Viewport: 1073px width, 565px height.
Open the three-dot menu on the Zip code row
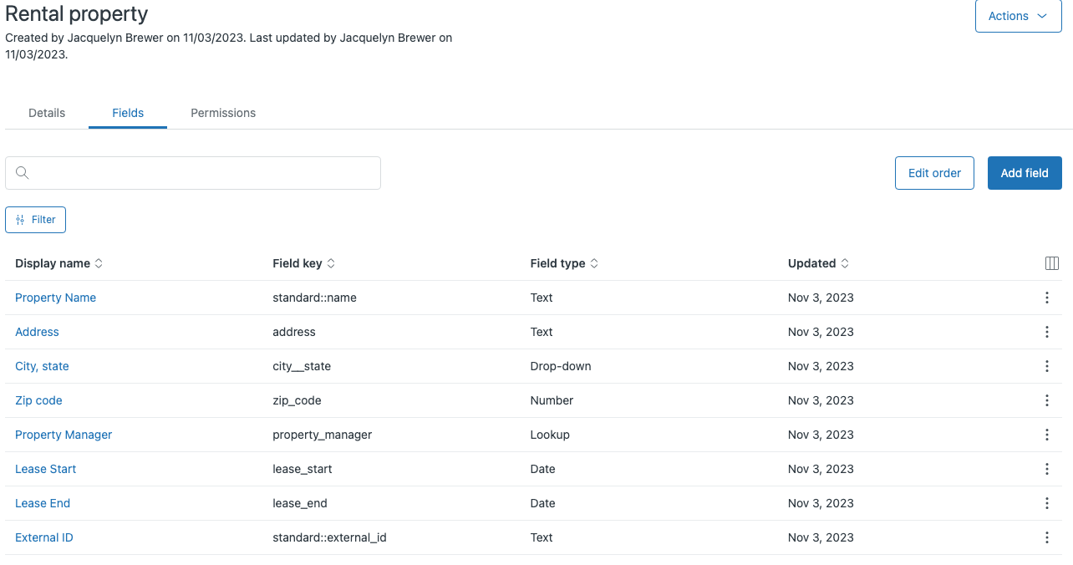coord(1046,400)
